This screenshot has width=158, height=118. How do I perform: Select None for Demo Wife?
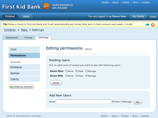pyautogui.click(x=66, y=76)
